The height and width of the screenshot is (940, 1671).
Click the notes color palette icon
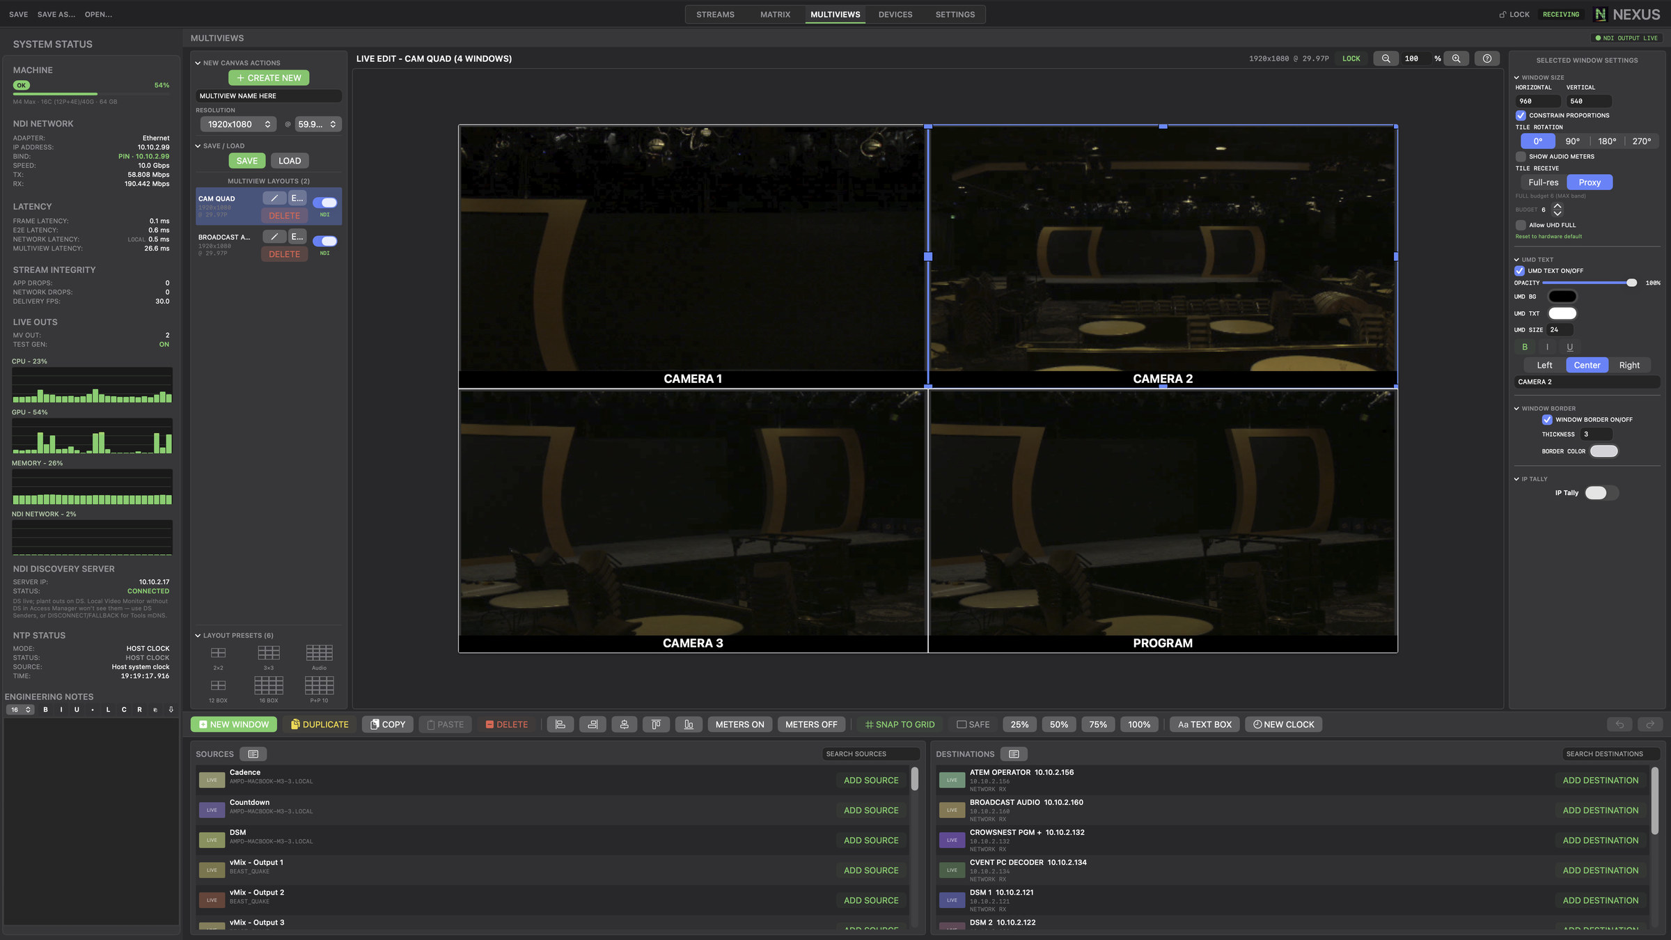point(155,710)
